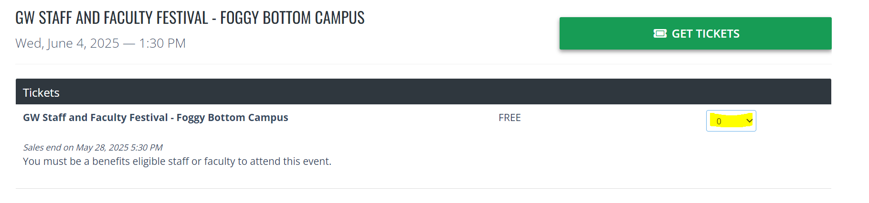The height and width of the screenshot is (203, 869).
Task: Click the yellow highlighted area of the quantity selector
Action: [x=731, y=121]
